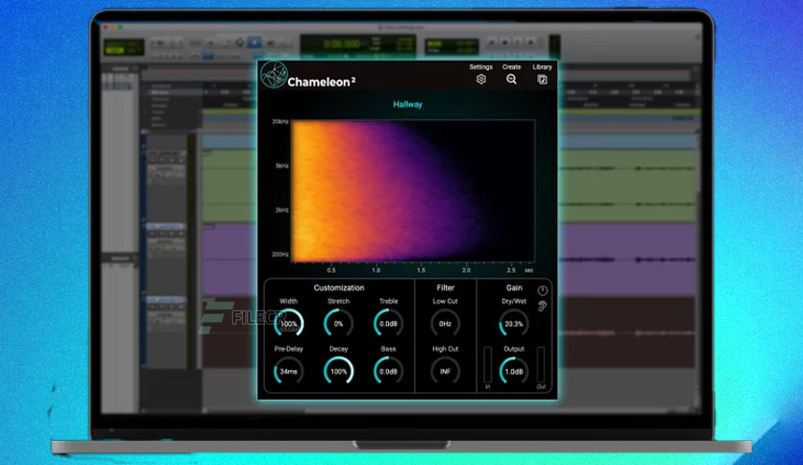Click the Treble knob
This screenshot has width=803, height=465.
[x=388, y=323]
